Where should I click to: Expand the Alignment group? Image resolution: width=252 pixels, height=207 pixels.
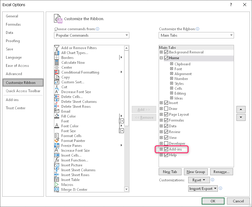click(172, 74)
